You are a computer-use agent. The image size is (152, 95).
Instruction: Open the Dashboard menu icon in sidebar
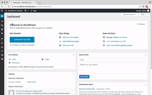[x=2, y=16]
